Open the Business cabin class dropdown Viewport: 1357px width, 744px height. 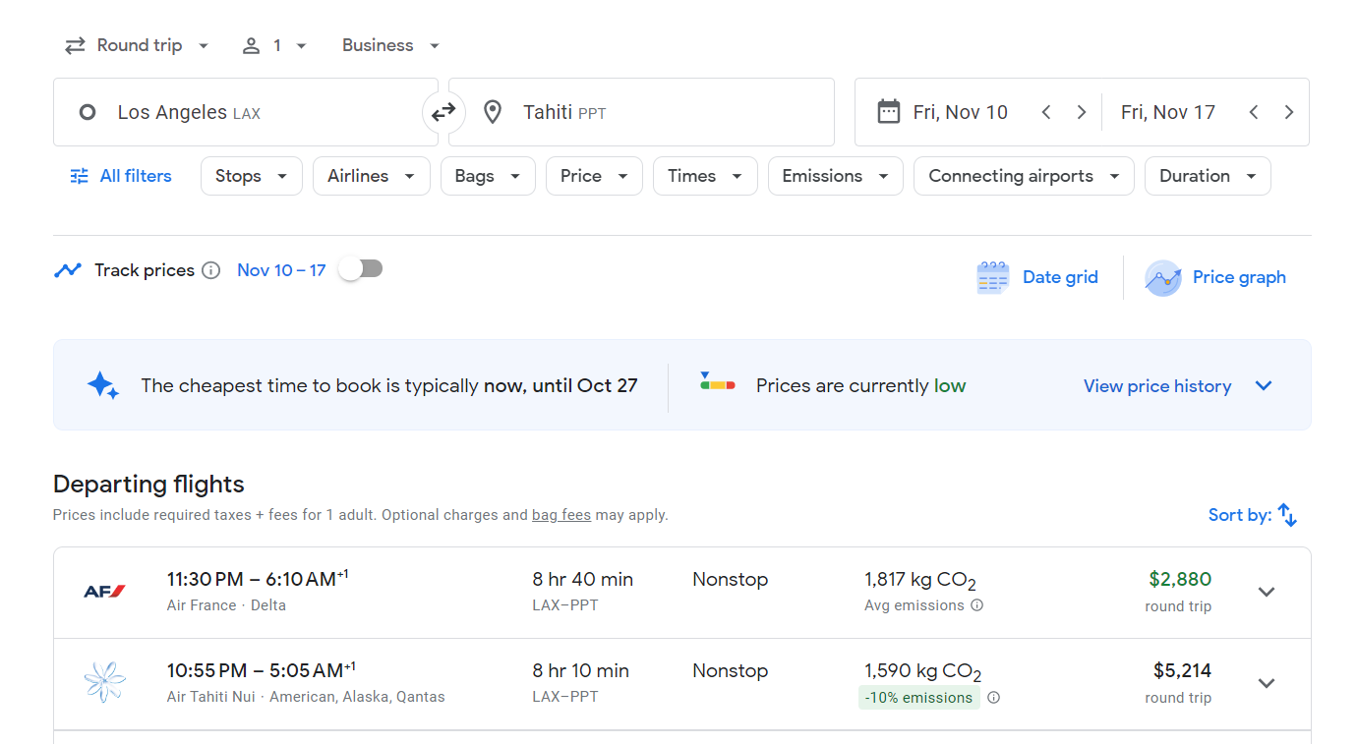tap(390, 45)
